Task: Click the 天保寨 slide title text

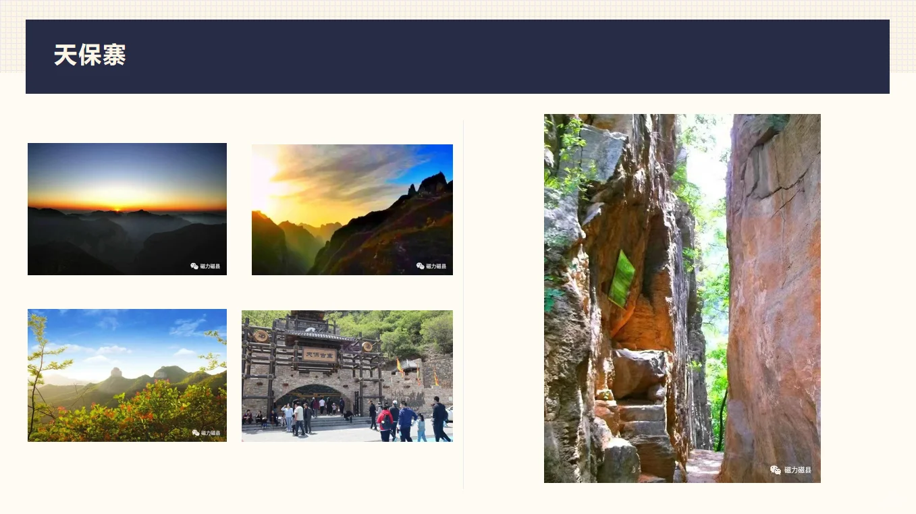Action: (90, 55)
